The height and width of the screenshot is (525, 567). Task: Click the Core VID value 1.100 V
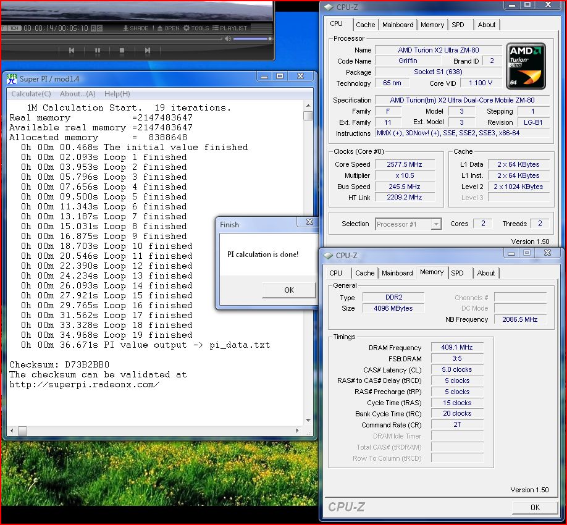click(x=481, y=83)
